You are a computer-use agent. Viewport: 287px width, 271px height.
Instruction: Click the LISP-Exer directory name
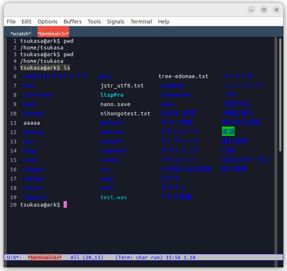[x=38, y=95]
